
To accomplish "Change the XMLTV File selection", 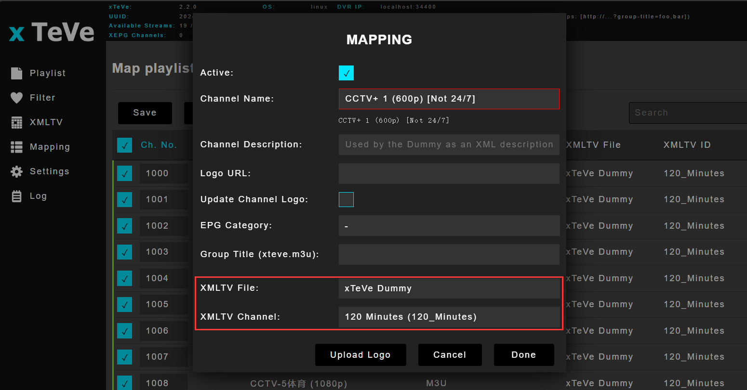I will 449,288.
